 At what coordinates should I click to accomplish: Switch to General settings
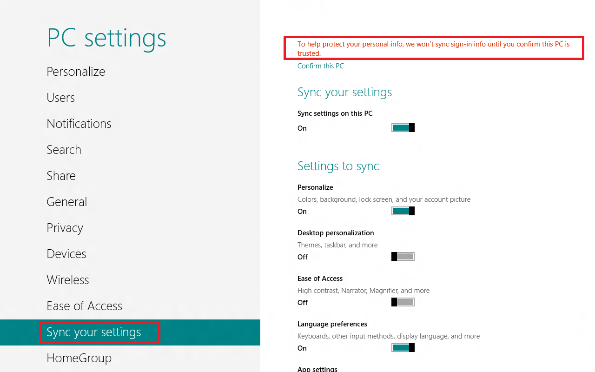(x=67, y=202)
